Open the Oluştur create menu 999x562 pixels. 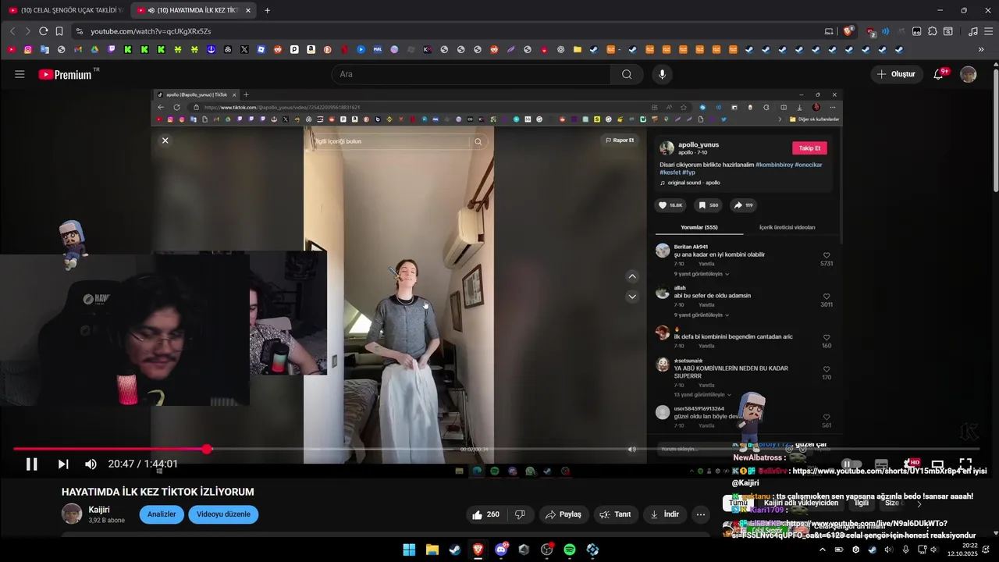coord(897,74)
